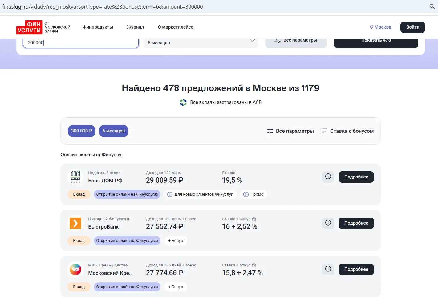Click the 300 000 ₽ amount chip
The image size is (438, 297).
coord(82,131)
